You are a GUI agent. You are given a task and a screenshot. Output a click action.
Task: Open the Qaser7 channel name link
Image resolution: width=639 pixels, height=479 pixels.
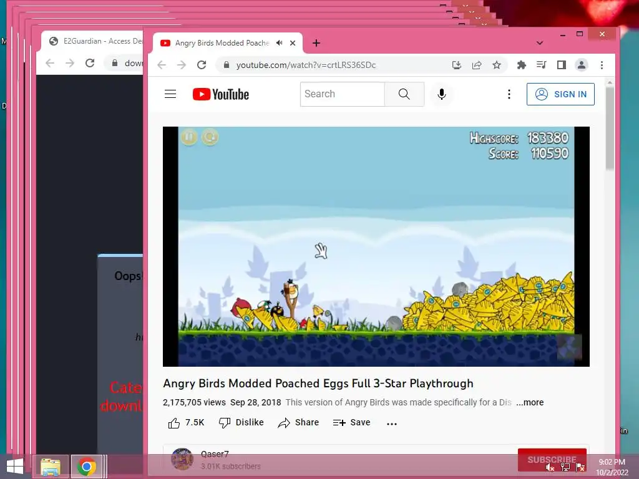(x=215, y=454)
